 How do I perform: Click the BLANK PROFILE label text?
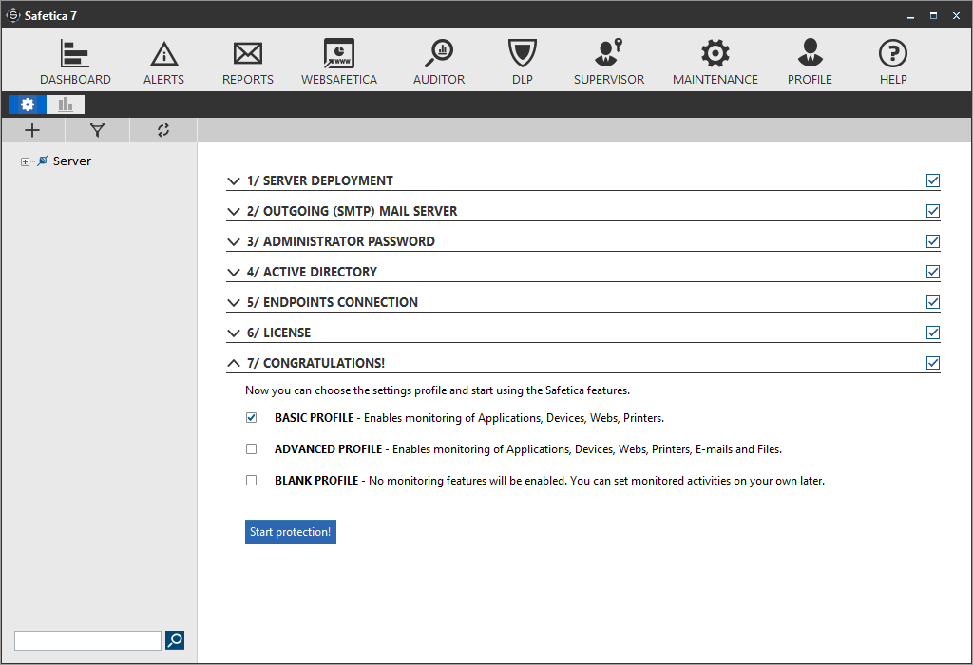tap(316, 481)
